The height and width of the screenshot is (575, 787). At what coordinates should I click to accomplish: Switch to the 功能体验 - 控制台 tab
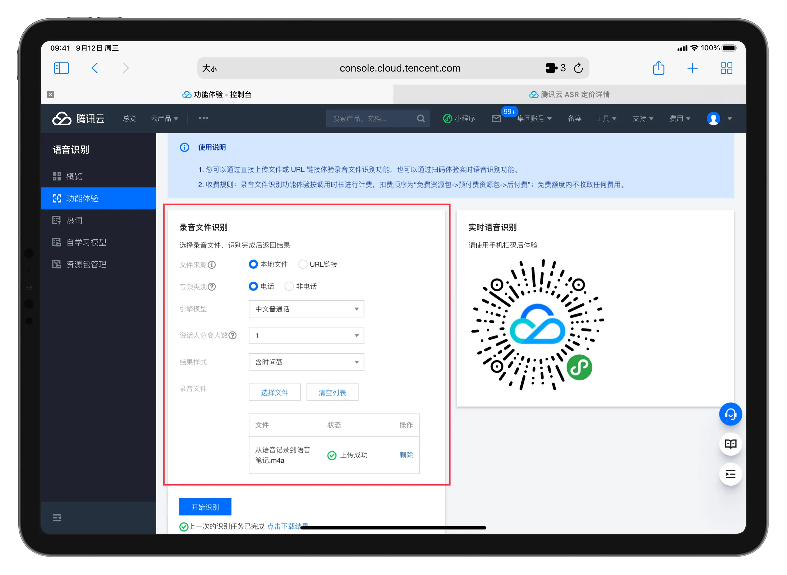click(217, 95)
